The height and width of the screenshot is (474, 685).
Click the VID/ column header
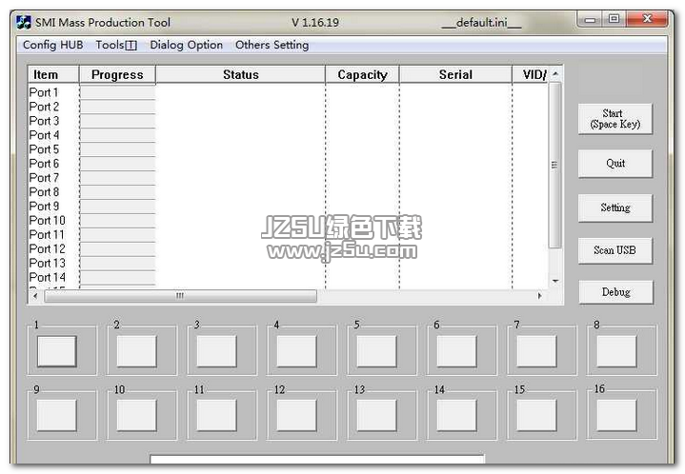[x=530, y=74]
